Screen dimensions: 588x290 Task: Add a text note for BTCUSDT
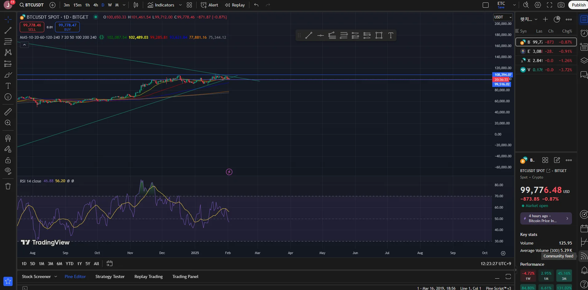coord(557,160)
